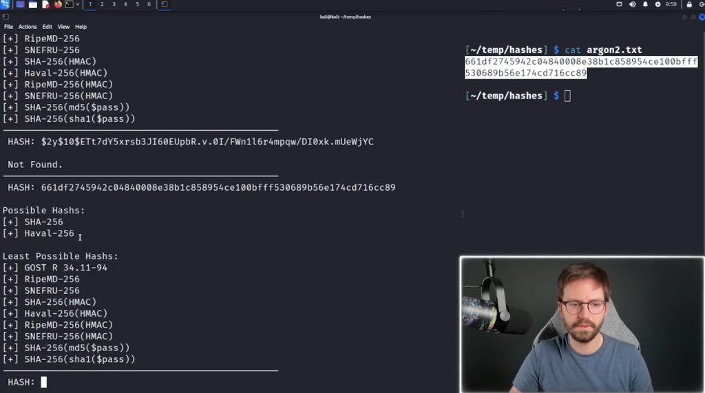Open the File menu
705x393 pixels.
click(8, 27)
